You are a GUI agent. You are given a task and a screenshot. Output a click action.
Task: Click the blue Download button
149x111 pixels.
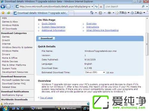coord(46,38)
